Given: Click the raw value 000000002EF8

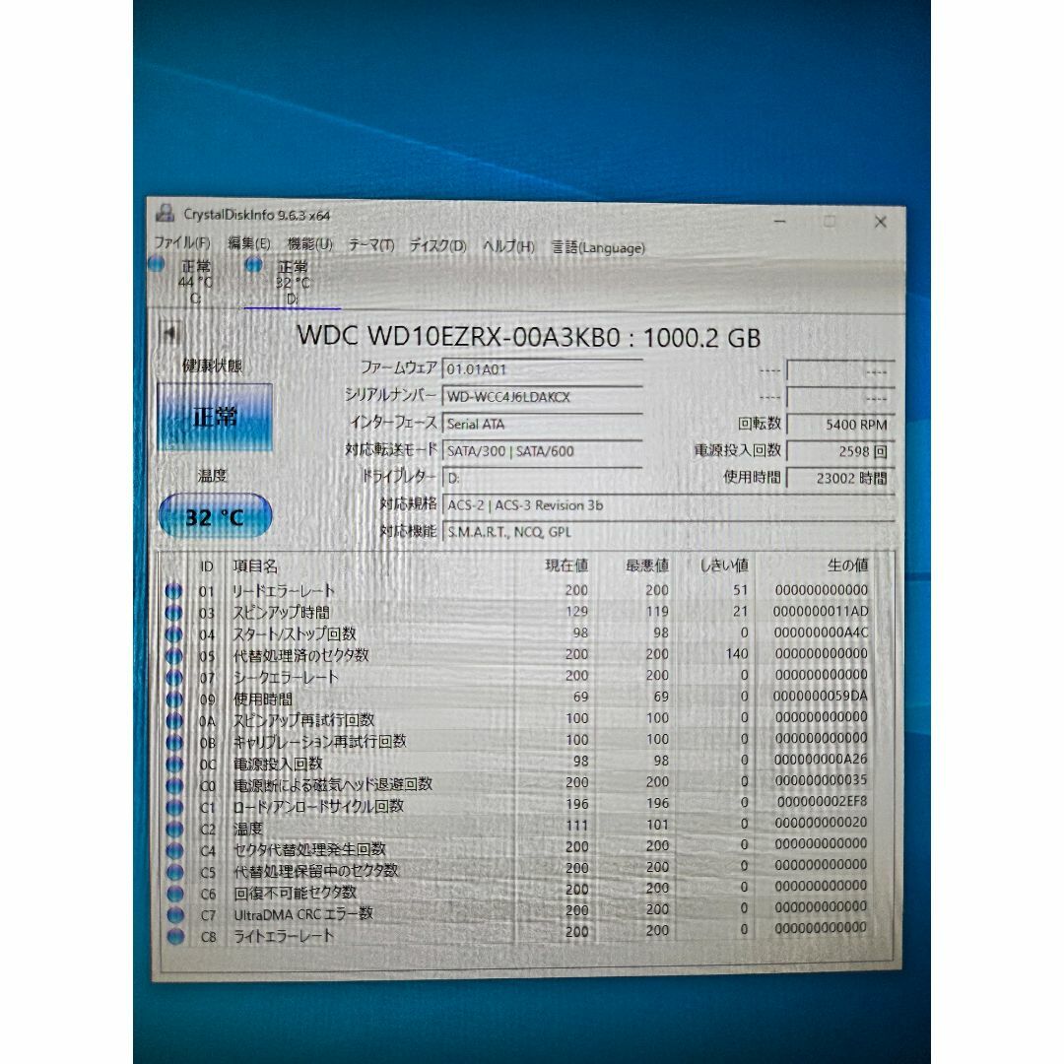Looking at the screenshot, I should tap(822, 802).
